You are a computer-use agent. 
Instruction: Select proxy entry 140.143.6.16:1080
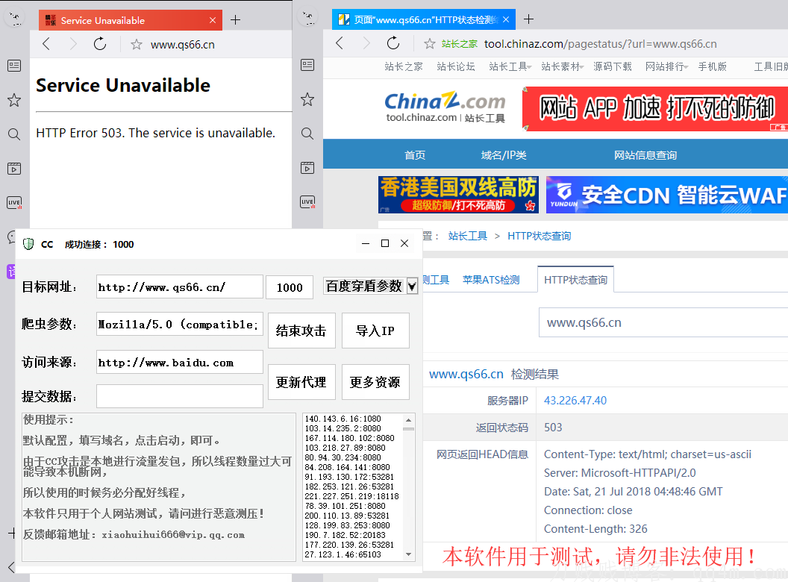point(343,419)
